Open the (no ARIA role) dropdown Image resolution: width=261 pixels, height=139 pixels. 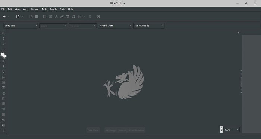click(x=149, y=26)
